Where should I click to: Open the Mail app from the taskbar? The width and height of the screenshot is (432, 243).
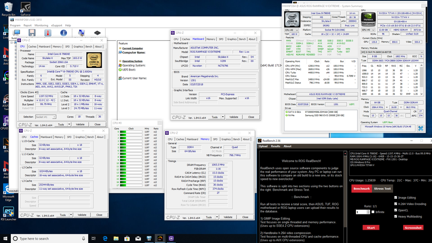click(x=138, y=239)
